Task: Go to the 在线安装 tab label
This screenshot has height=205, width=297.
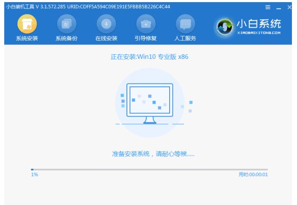Action: pos(106,39)
